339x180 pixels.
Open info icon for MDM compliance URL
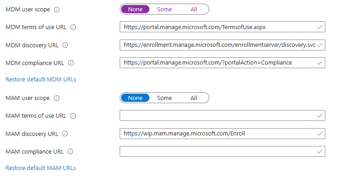coord(71,63)
